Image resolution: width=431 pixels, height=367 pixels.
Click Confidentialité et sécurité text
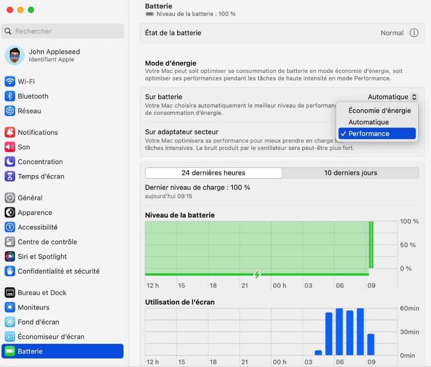click(x=59, y=271)
